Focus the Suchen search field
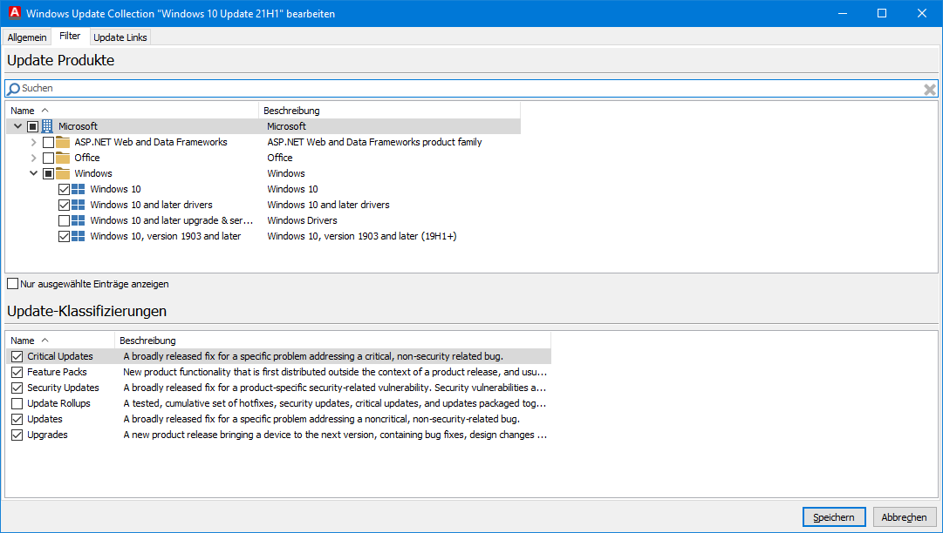 coord(471,89)
